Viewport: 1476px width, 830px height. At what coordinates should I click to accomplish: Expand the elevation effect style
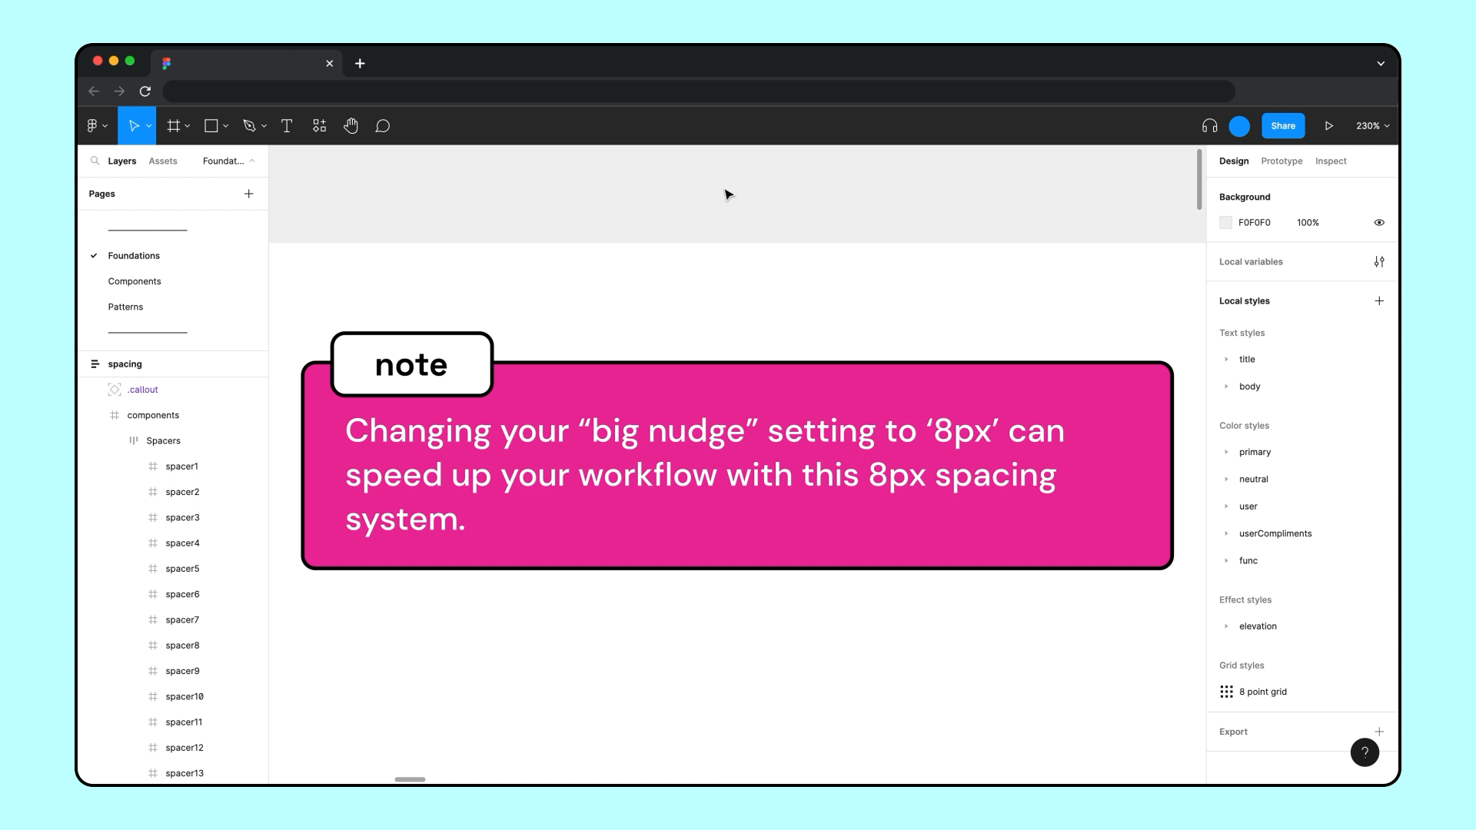[1226, 626]
